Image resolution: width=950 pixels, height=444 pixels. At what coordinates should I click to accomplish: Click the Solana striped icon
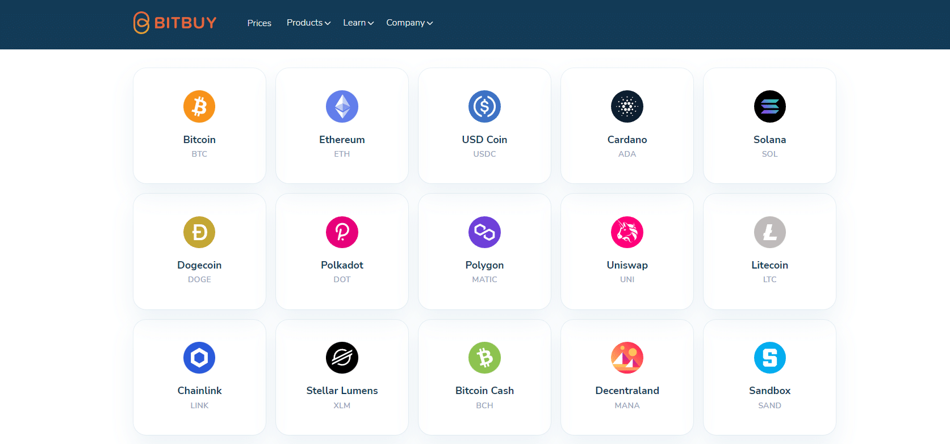(x=769, y=106)
